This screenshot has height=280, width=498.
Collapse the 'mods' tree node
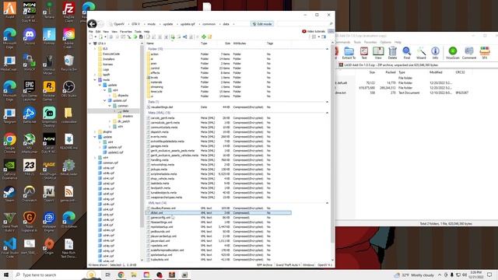pyautogui.click(x=95, y=80)
